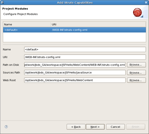Sort by the Name column header
This screenshot has width=149, height=134.
[x=27, y=24]
